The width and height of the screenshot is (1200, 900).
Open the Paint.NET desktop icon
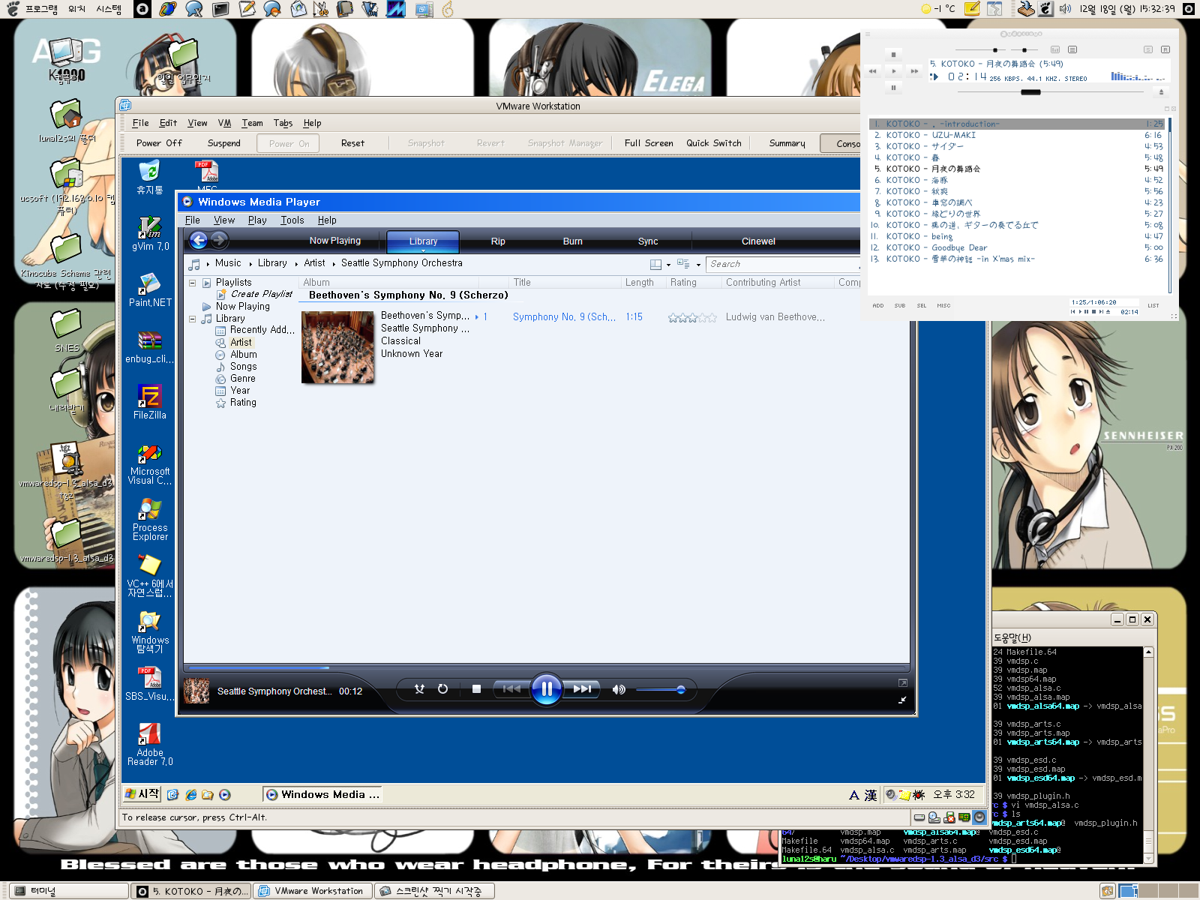(x=150, y=289)
